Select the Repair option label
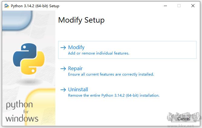The image size is (202, 128). (x=75, y=68)
